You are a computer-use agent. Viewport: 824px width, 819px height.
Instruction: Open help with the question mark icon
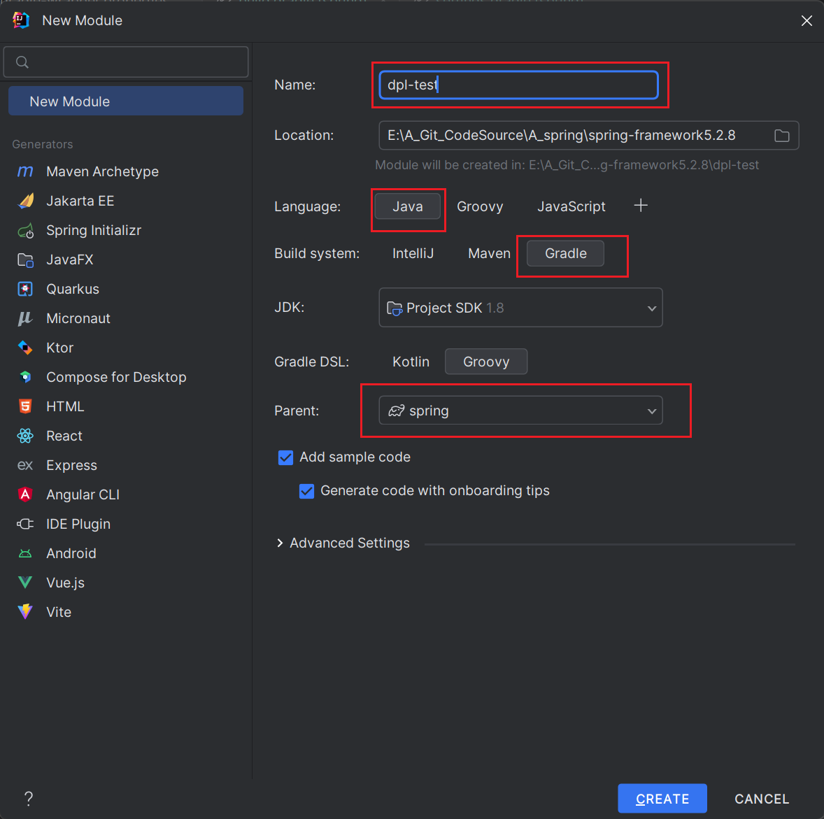[29, 799]
